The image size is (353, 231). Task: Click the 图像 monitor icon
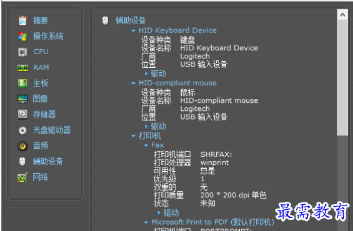(22, 99)
